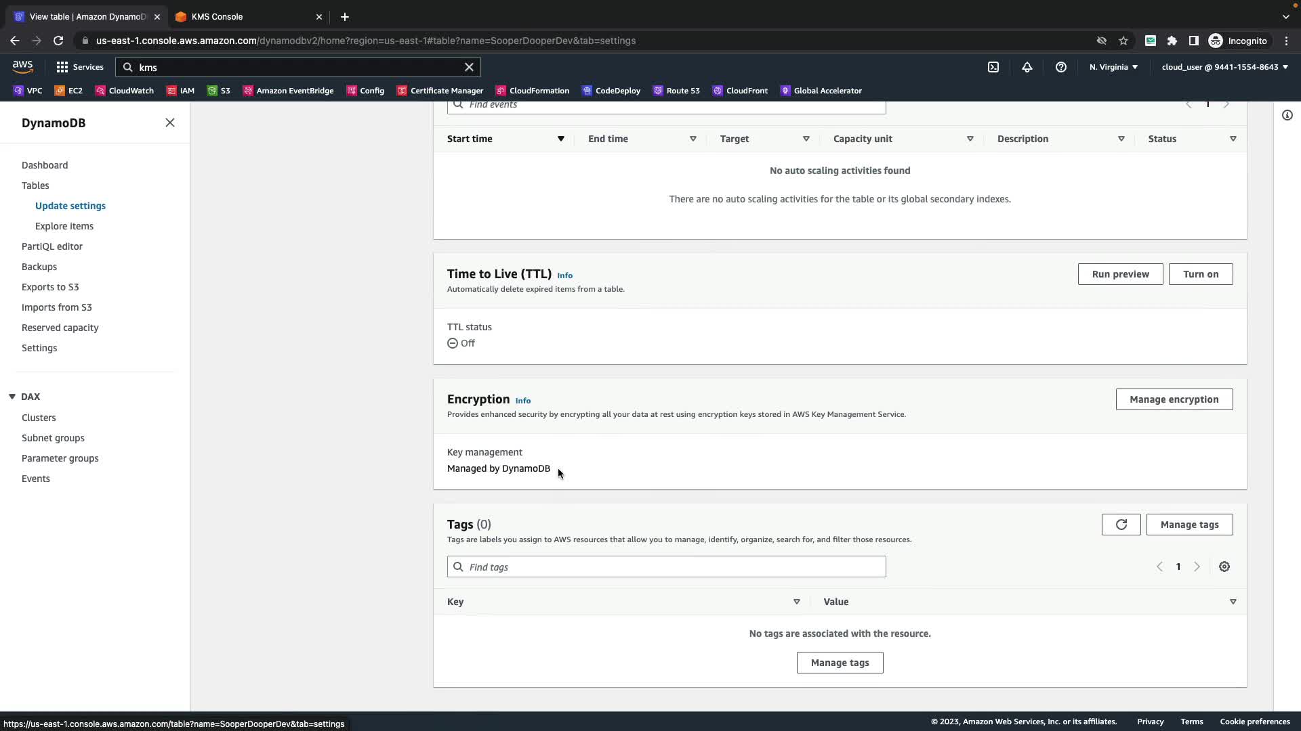
Task: Click the Find tags search field
Action: [x=666, y=567]
